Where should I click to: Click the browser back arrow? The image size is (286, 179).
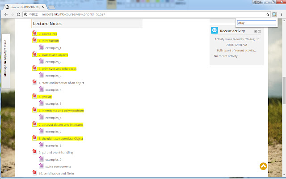(x=6, y=14)
